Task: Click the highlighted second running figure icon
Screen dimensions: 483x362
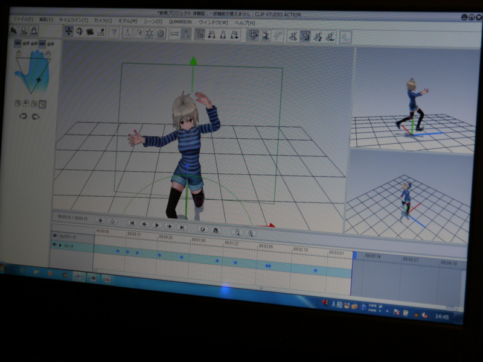Action: [305, 37]
